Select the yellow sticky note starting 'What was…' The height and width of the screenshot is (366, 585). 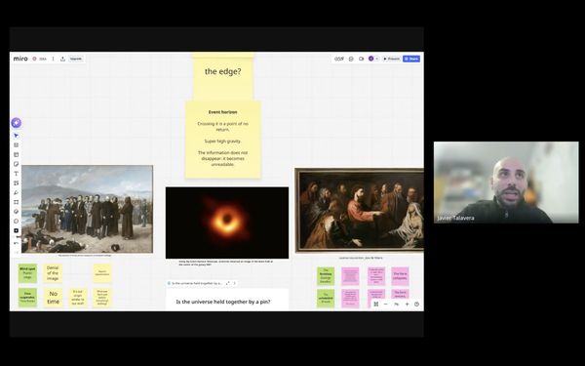pyautogui.click(x=102, y=298)
